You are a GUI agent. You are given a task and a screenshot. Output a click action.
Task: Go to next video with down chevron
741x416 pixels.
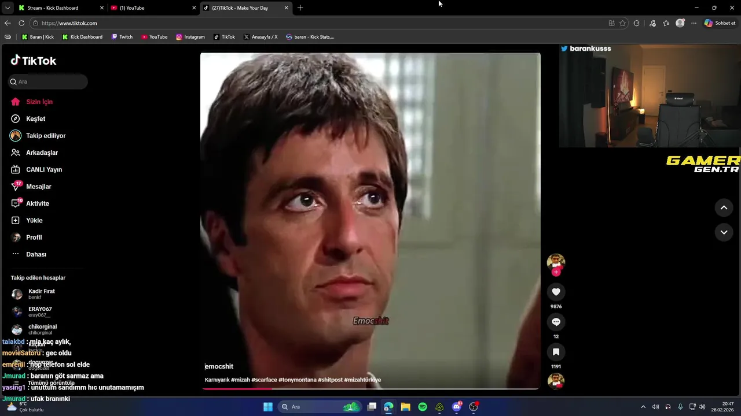click(x=724, y=232)
